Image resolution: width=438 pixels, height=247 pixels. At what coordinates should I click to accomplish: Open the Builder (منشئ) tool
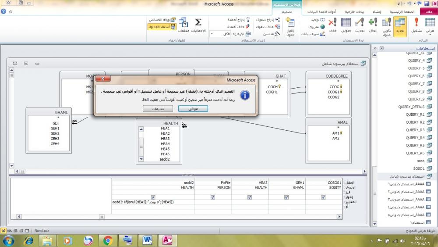pyautogui.click(x=271, y=34)
